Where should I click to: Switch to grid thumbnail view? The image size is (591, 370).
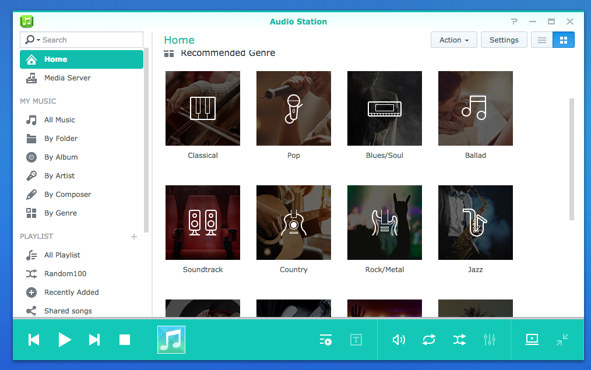tap(564, 40)
